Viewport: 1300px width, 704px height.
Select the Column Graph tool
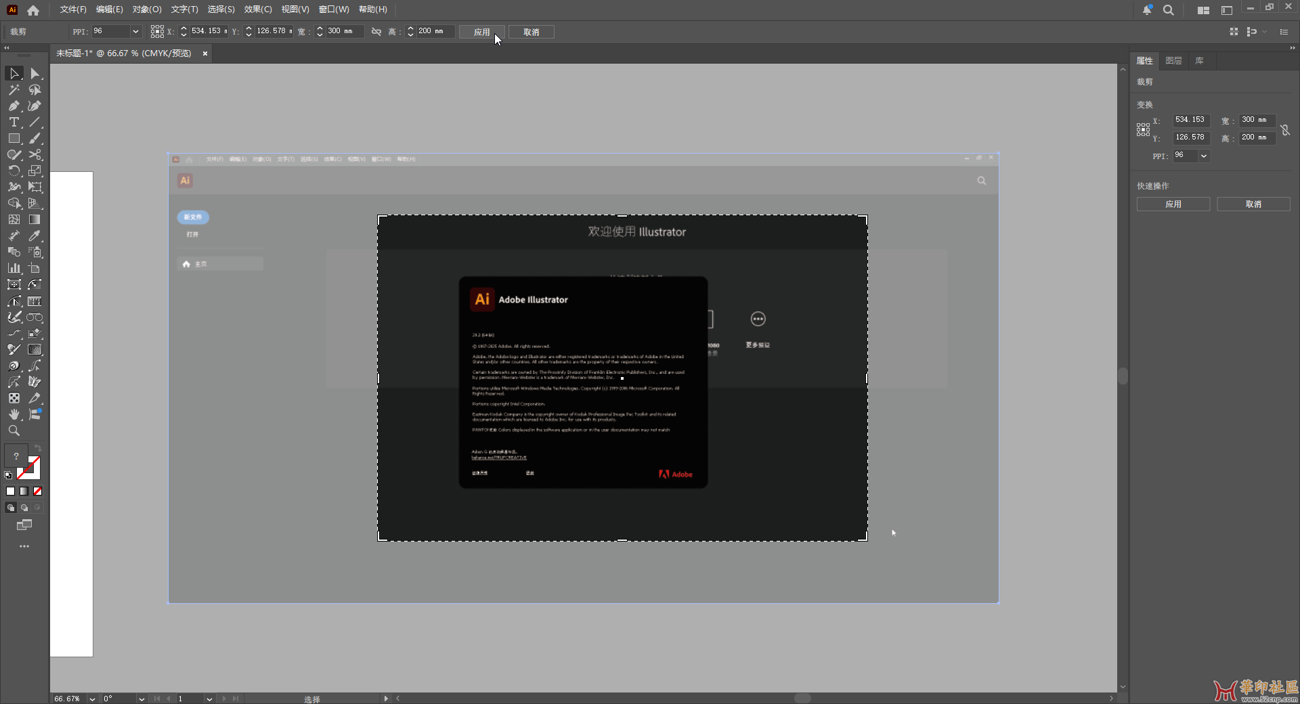(14, 268)
